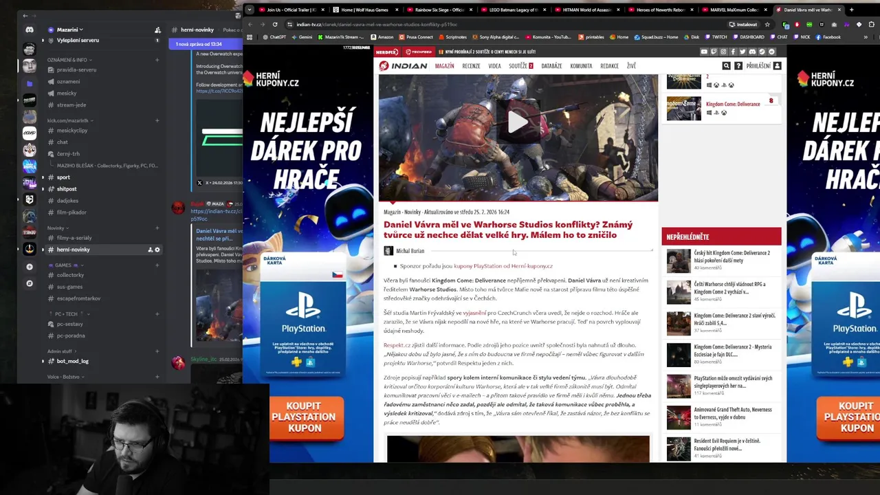Open SOUTĚŽE menu item

click(520, 66)
